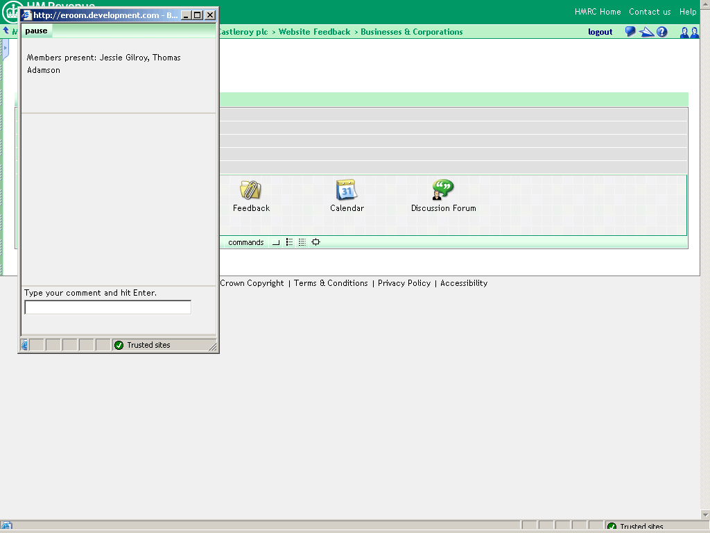Viewport: 710px width, 533px height.
Task: Click the Website Feedback breadcrumb
Action: tap(314, 32)
